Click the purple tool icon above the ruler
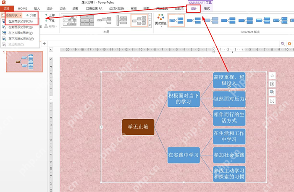 click(283, 44)
